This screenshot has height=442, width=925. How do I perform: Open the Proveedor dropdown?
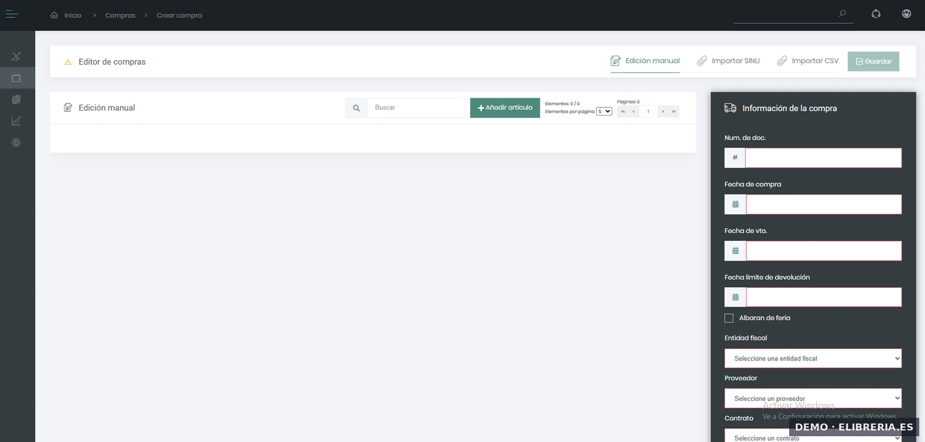click(x=812, y=398)
